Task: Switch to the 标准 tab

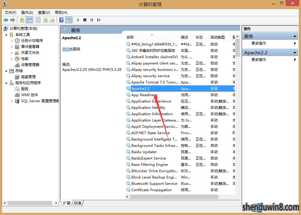Action: pyautogui.click(x=78, y=203)
